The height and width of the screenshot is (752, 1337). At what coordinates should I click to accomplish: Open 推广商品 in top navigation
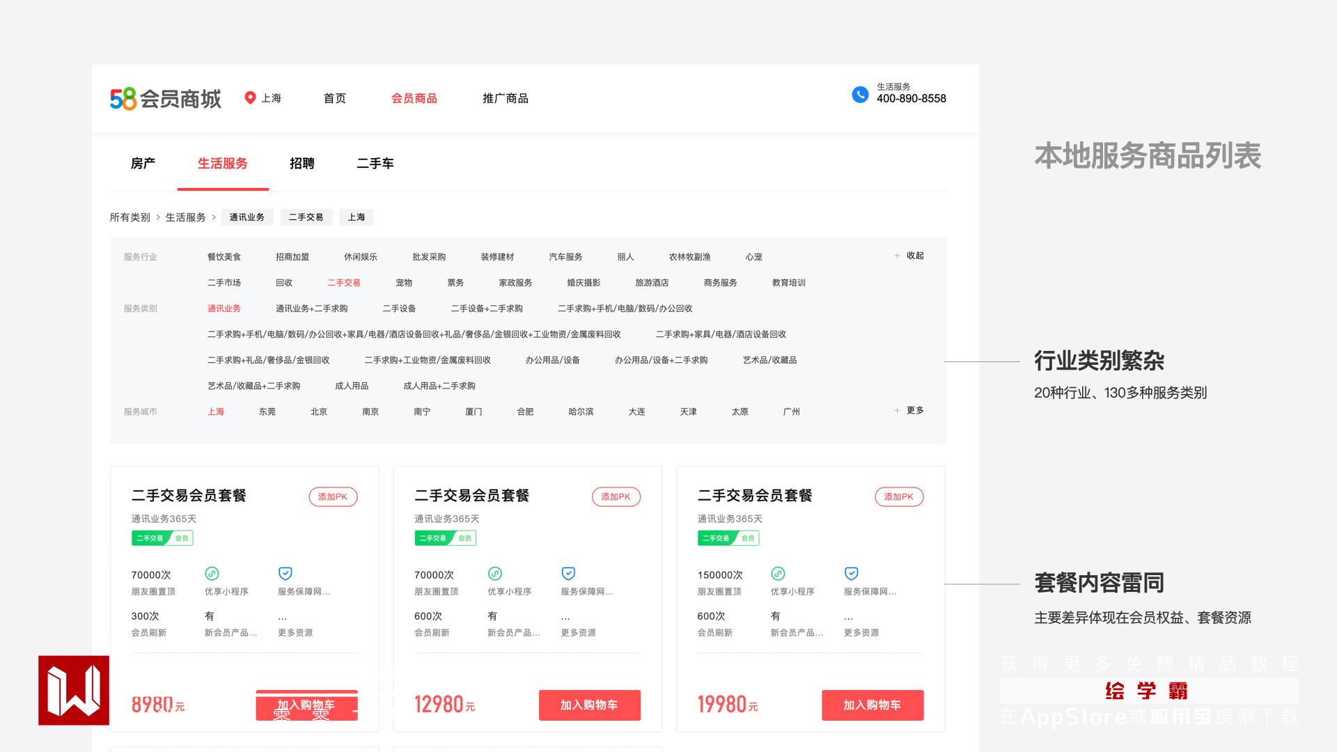click(505, 98)
